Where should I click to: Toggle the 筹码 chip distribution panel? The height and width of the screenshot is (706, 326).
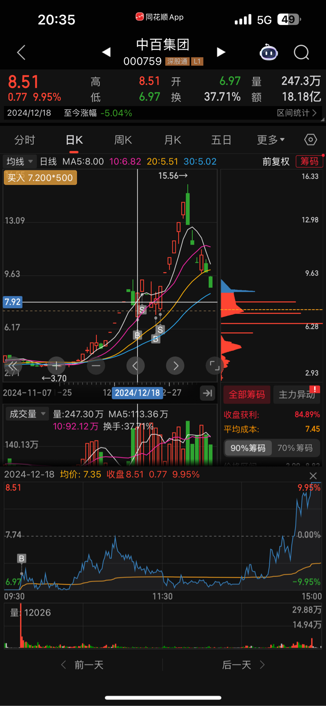point(309,161)
